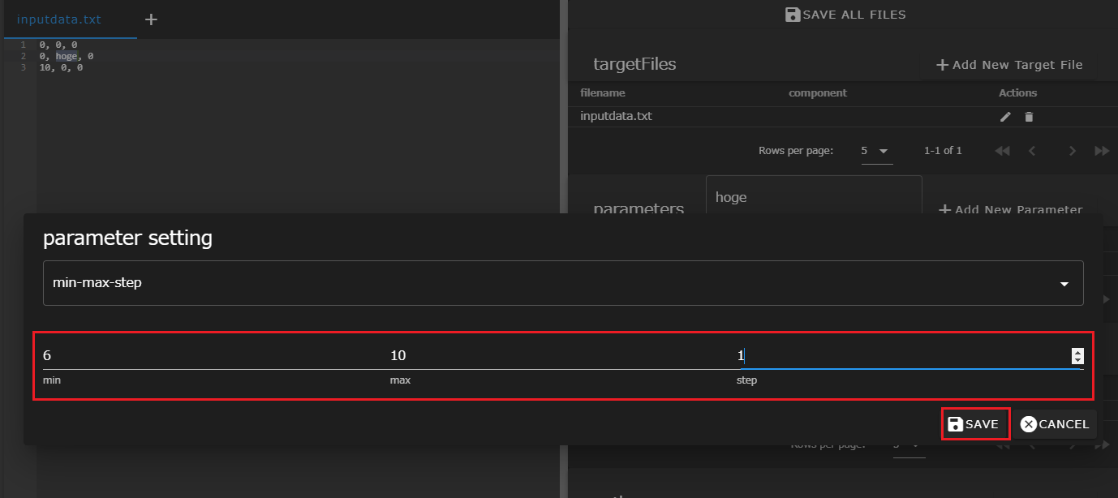The height and width of the screenshot is (498, 1118).
Task: Delete inputdata.txt with the trash icon
Action: (x=1029, y=117)
